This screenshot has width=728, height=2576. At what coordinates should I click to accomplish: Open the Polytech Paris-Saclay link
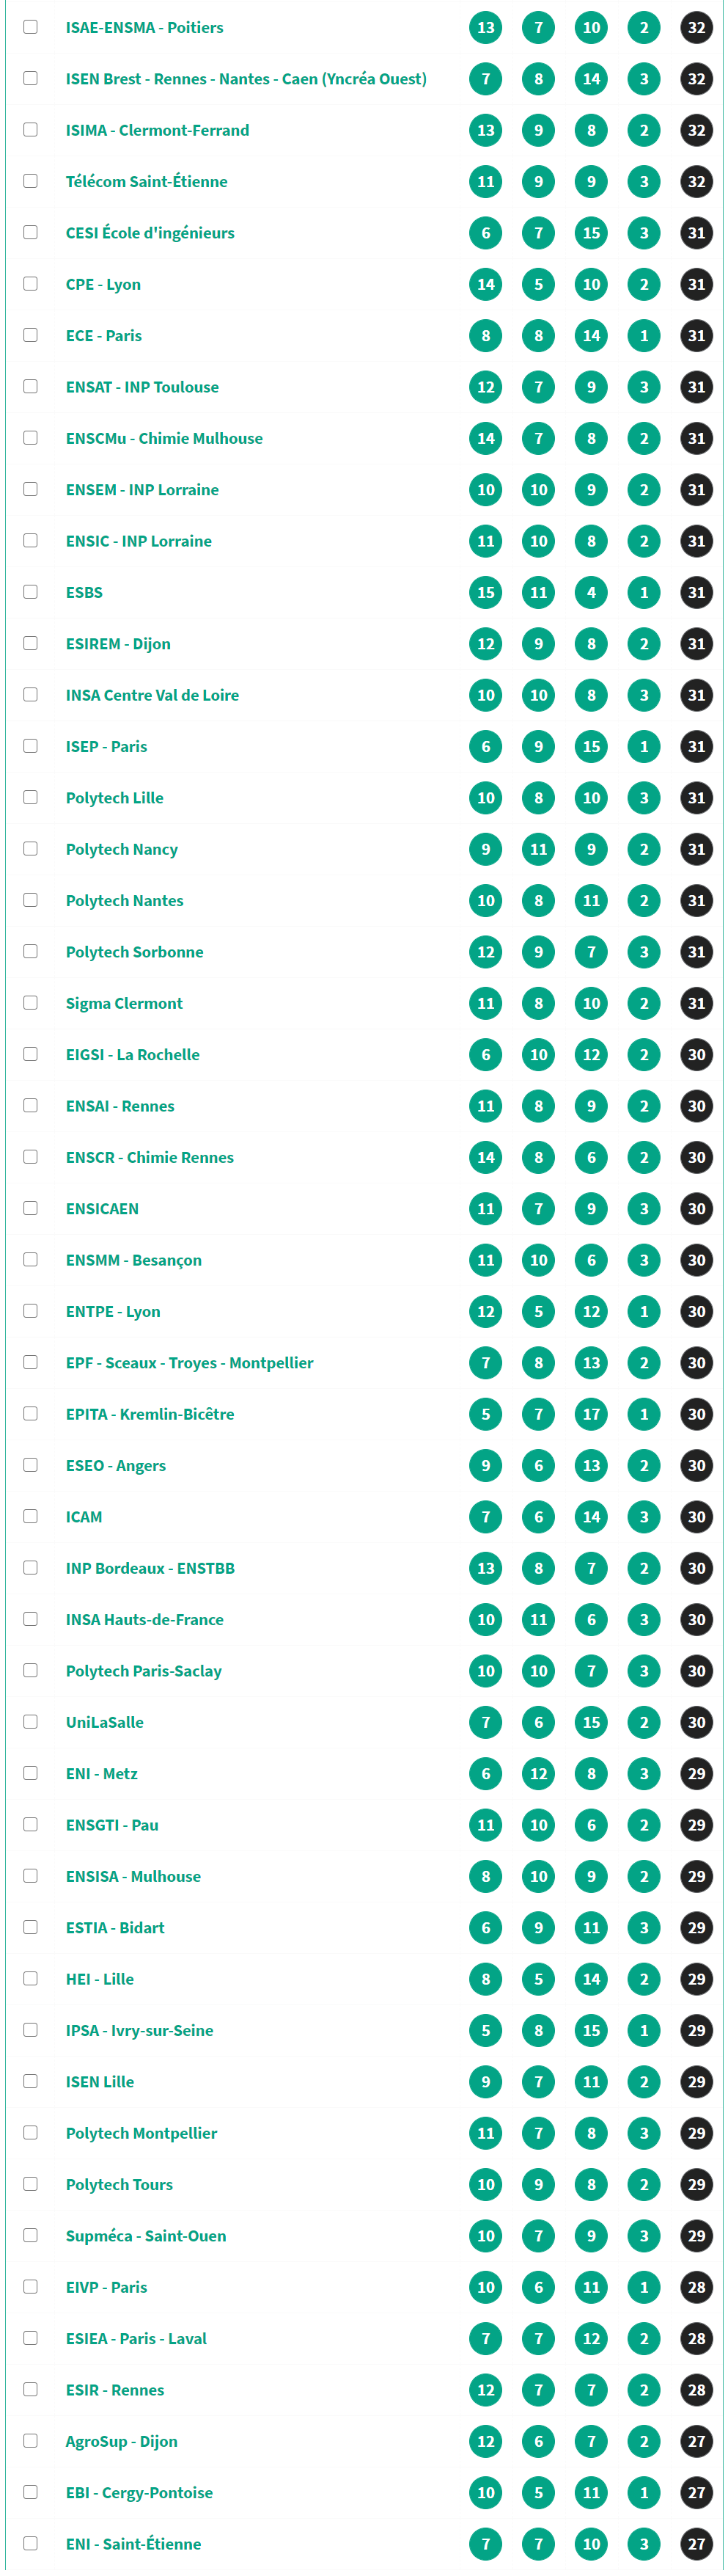[x=144, y=1670]
